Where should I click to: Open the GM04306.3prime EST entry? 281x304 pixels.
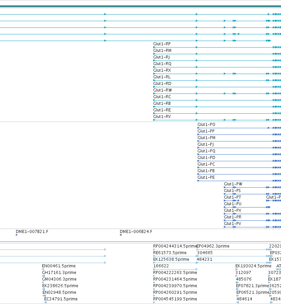[59, 279]
